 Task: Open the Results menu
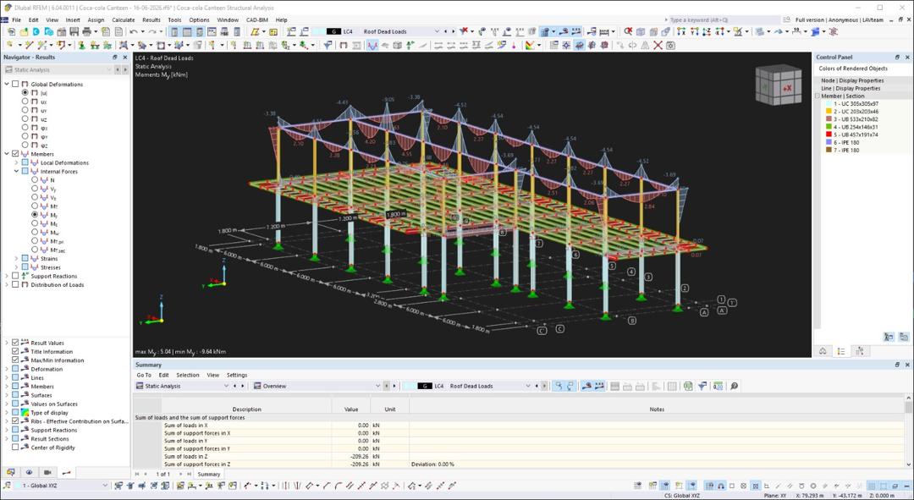(151, 19)
